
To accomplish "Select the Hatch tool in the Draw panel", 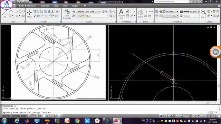I will click(23, 16).
